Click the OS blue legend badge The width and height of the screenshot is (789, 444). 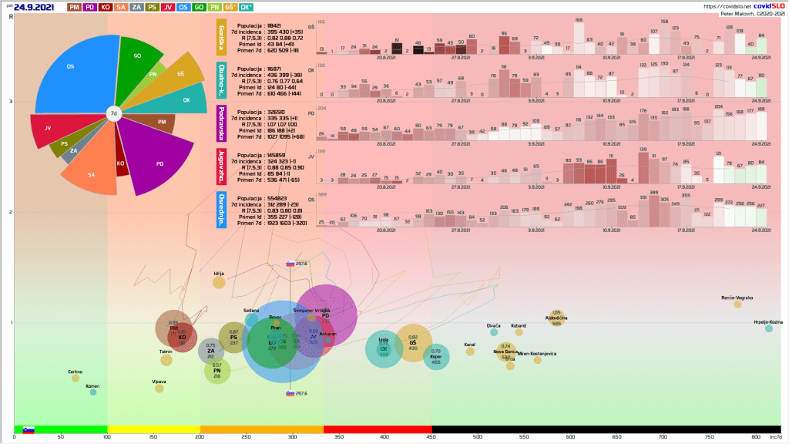click(183, 7)
